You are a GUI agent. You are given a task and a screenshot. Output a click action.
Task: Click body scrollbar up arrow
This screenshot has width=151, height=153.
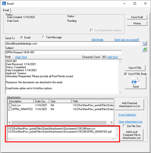tap(120, 61)
